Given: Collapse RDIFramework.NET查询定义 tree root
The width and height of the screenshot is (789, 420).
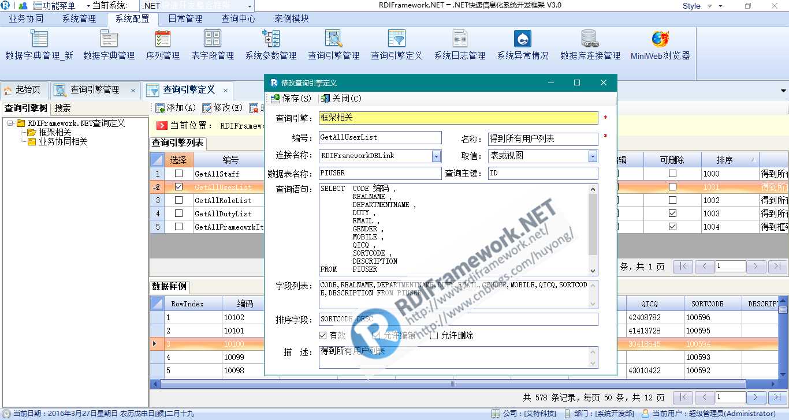Looking at the screenshot, I should click(10, 123).
